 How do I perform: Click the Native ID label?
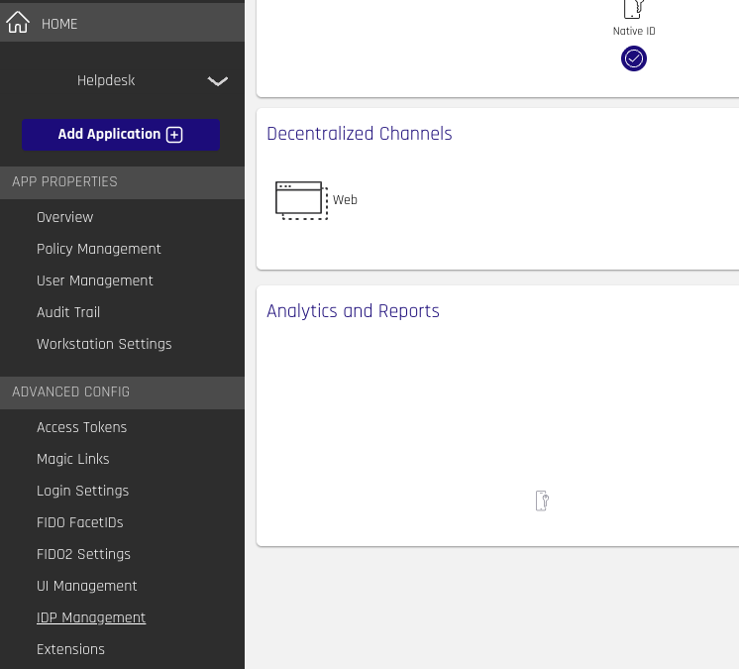click(x=634, y=31)
